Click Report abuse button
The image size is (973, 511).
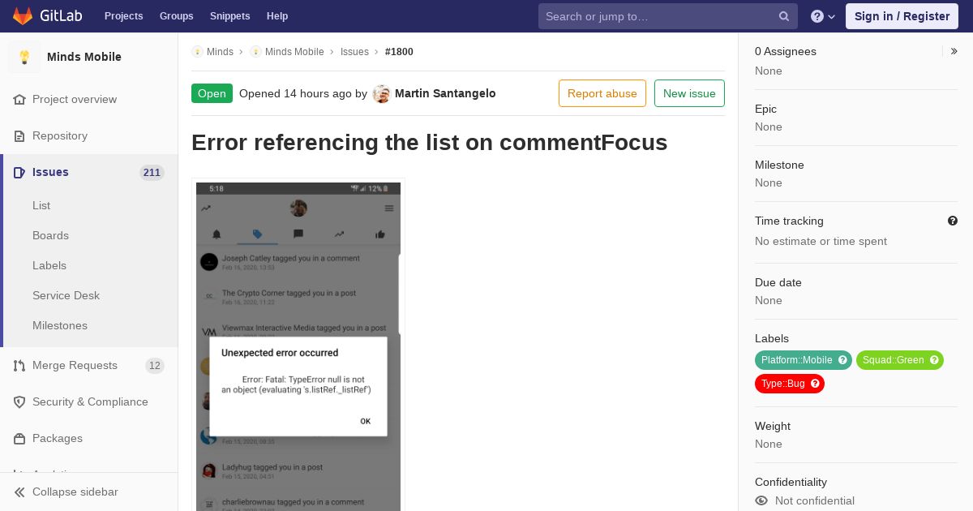point(602,93)
